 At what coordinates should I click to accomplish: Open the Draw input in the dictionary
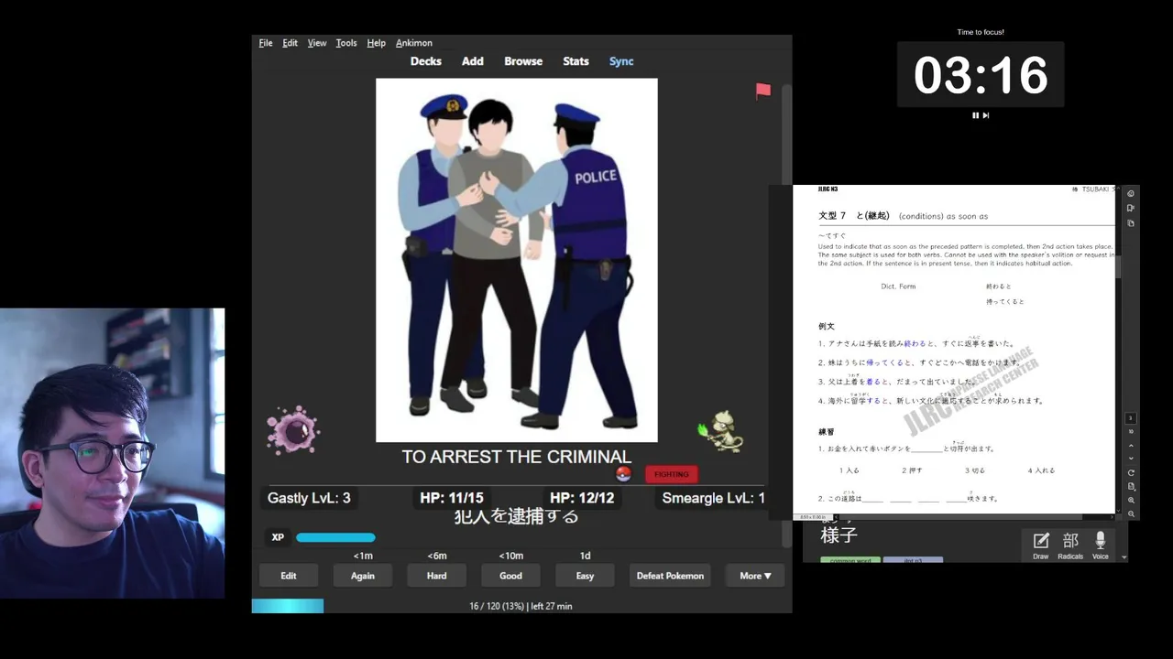coord(1041,545)
